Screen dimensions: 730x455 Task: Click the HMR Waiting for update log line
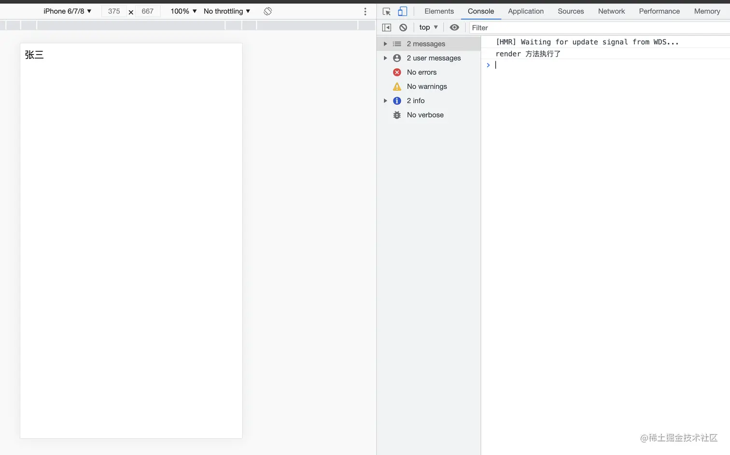click(605, 42)
